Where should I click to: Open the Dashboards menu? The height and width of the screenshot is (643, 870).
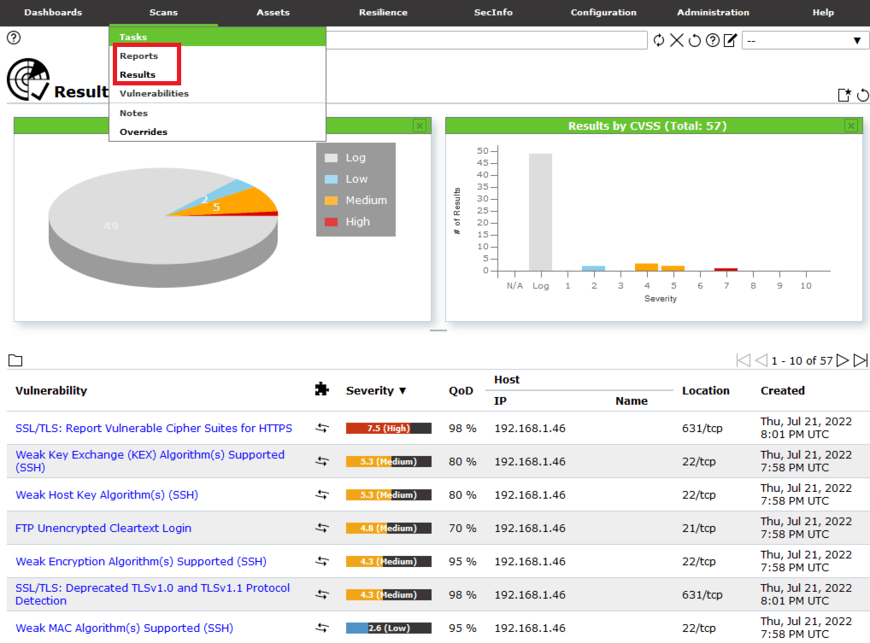click(x=53, y=12)
